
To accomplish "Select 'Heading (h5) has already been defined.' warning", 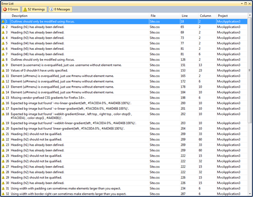I will coord(37,49).
